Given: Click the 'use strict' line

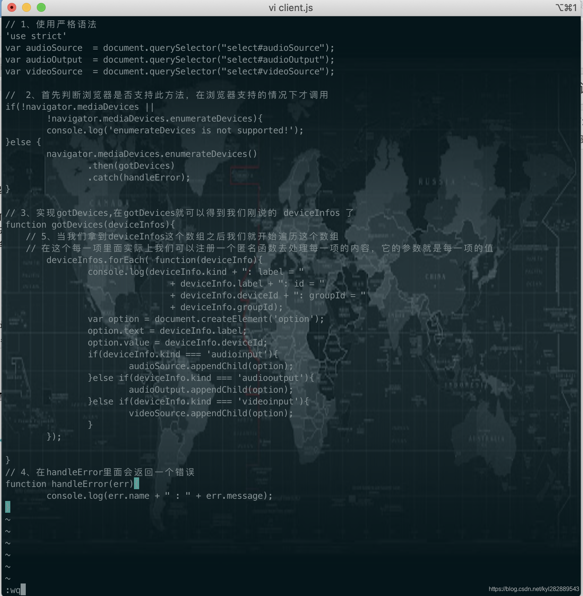Looking at the screenshot, I should point(36,36).
